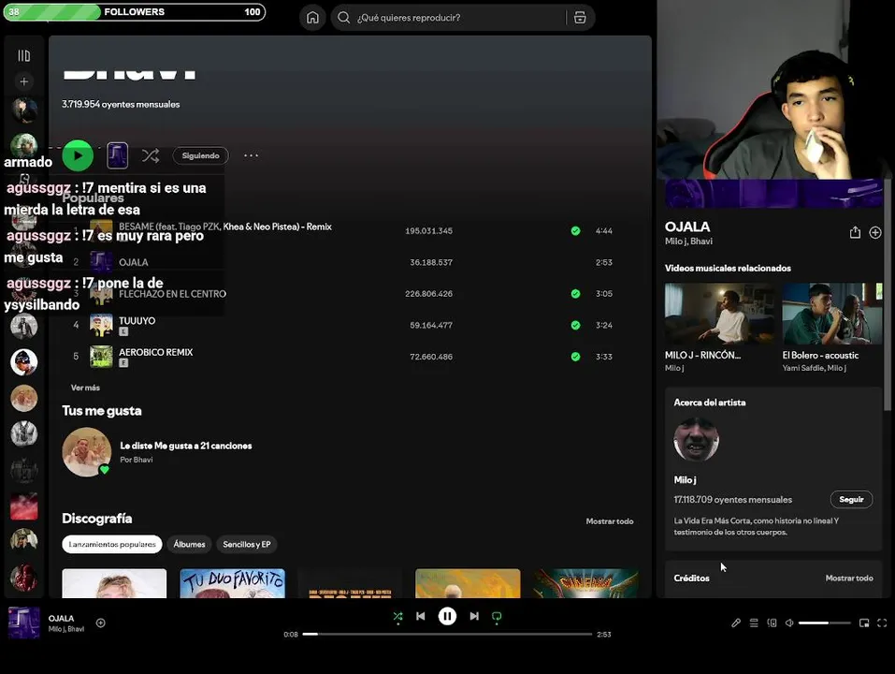Open Milo j, Bhavi artist link in player bar
The height and width of the screenshot is (674, 895).
coord(66,629)
